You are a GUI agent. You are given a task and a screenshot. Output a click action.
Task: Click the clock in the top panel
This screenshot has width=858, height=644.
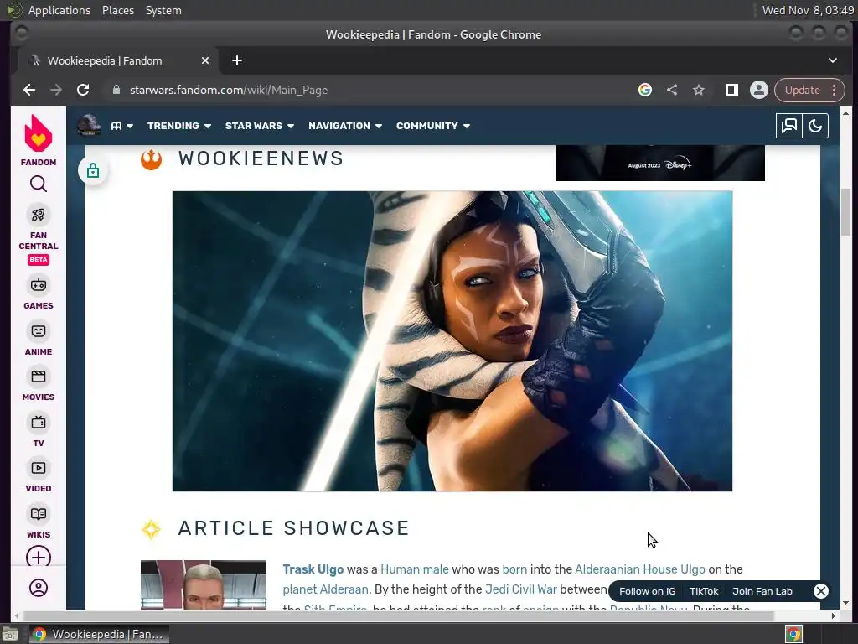tap(808, 10)
